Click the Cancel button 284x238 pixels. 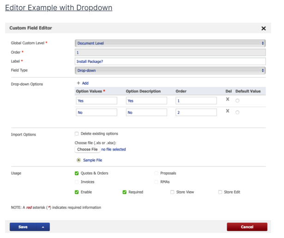click(247, 227)
